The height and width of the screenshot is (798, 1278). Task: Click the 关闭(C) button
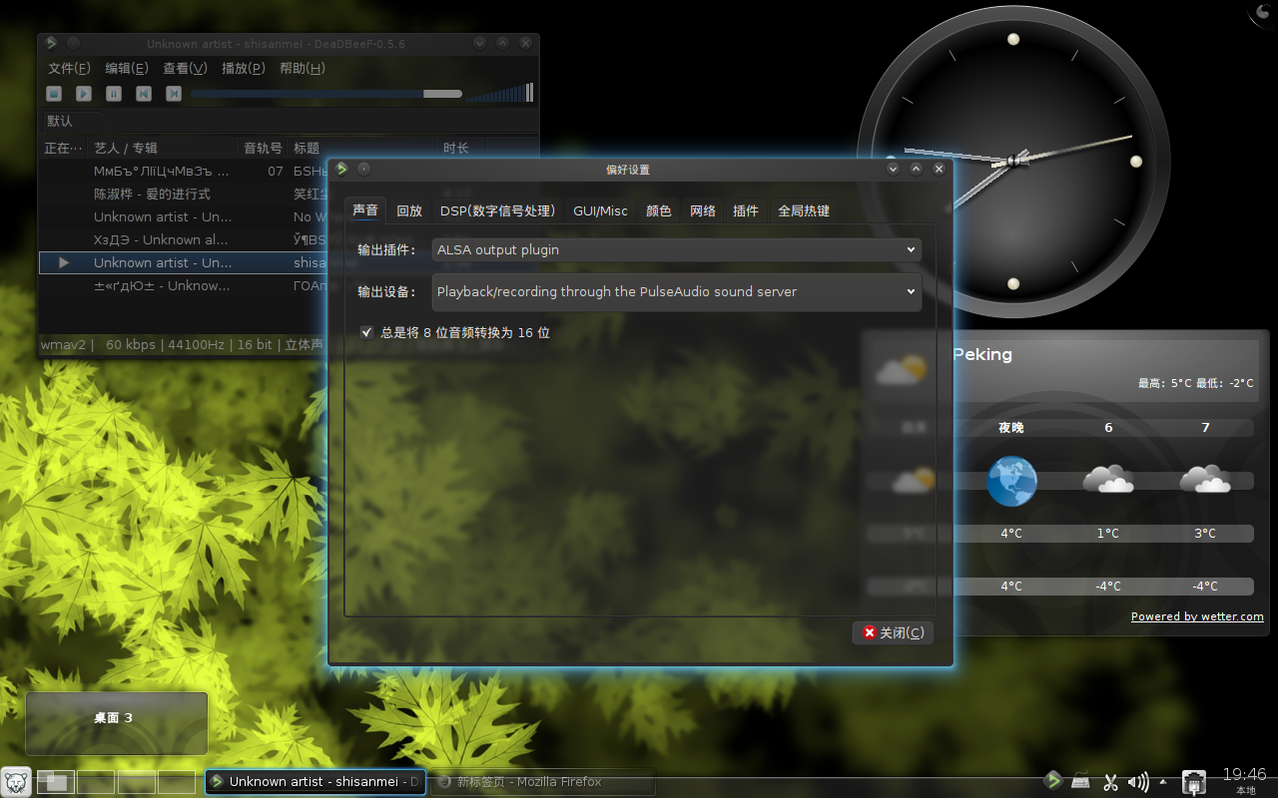pyautogui.click(x=893, y=632)
